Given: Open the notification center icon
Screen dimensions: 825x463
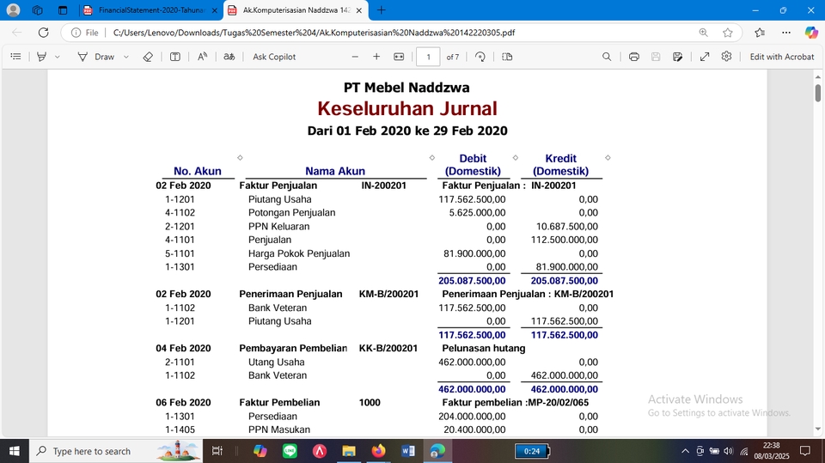Looking at the screenshot, I should coord(805,451).
